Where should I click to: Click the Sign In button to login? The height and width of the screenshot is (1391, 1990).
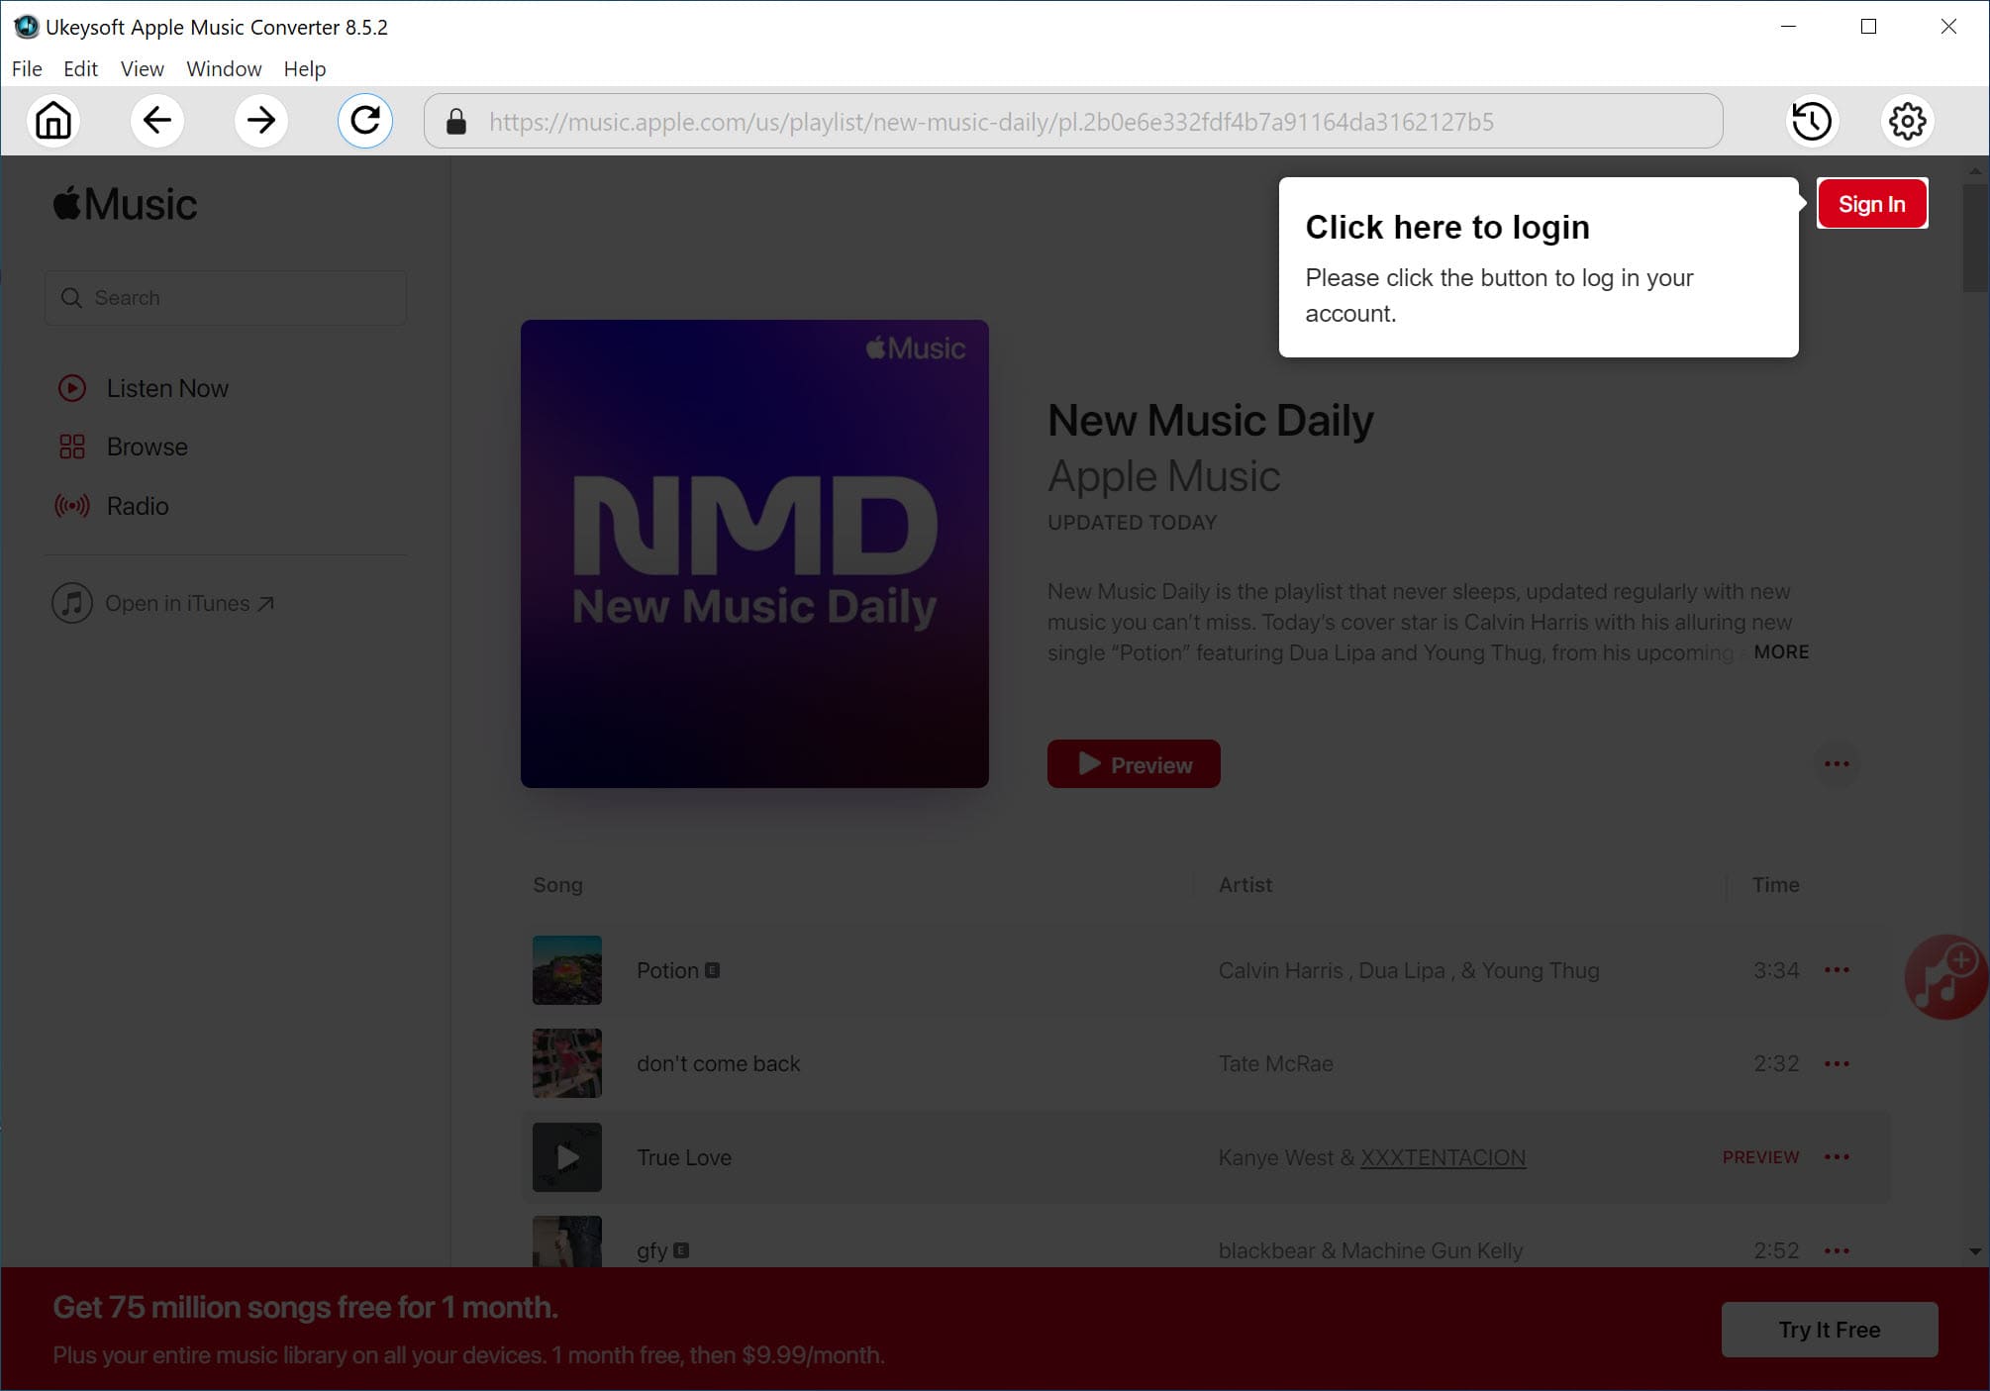[x=1870, y=203]
